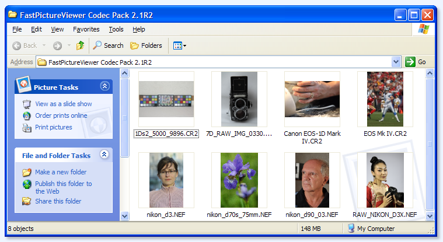Select the RAW_NIKON_D3X.NEF model thumbnail

click(x=385, y=180)
